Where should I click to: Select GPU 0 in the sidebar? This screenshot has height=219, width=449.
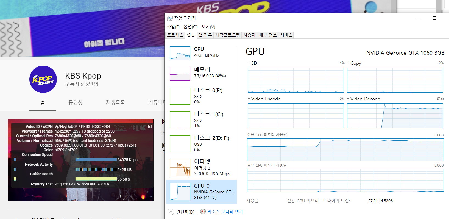(x=202, y=192)
